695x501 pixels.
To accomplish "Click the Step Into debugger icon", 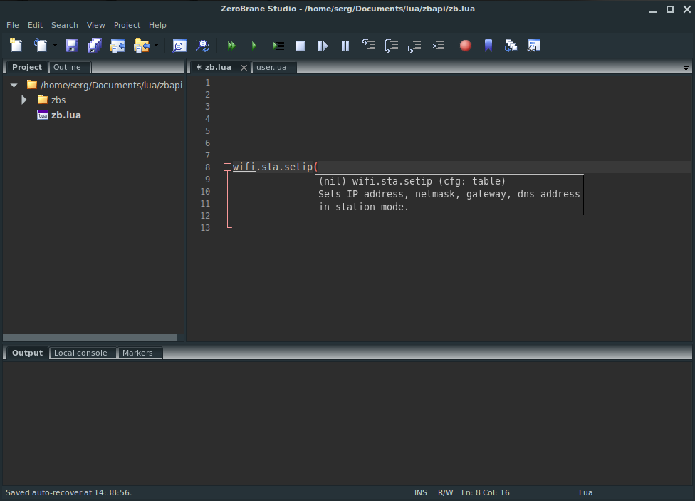I will 368,45.
